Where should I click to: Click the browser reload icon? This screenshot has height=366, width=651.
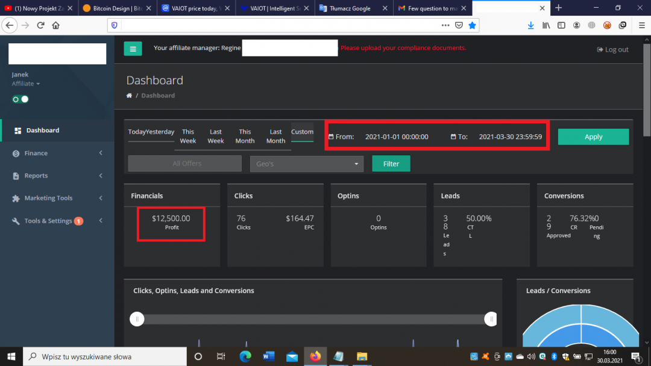[x=40, y=25]
